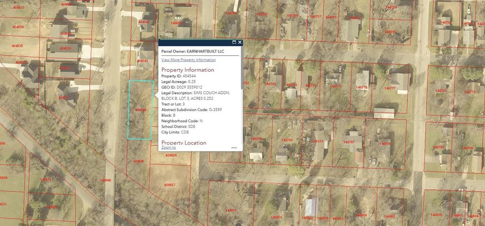Screen dimensions: 485x226
Task: Maximize the parcel info popup
Action: (234, 42)
